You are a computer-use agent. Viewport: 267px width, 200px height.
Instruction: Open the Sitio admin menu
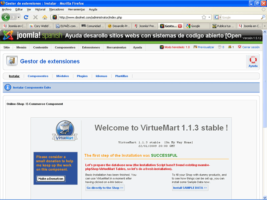7,47
